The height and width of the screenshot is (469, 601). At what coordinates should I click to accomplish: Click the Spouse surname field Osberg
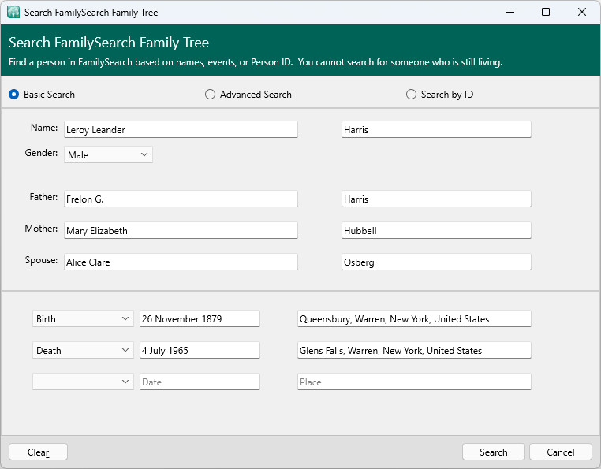[x=436, y=262]
